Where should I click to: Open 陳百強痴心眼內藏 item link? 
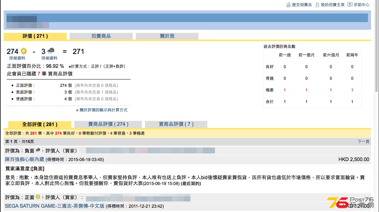[x=25, y=160]
